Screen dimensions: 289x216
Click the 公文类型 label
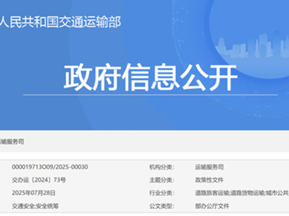click(162, 206)
